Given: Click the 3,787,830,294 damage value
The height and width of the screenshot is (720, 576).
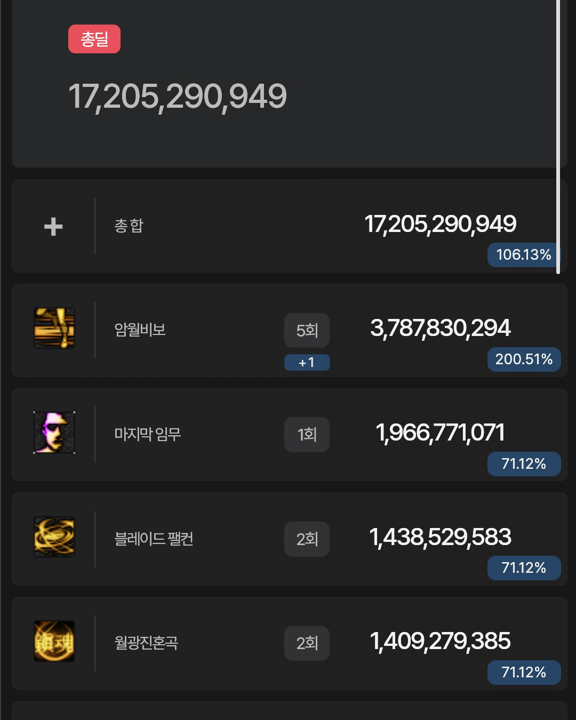Looking at the screenshot, I should pos(441,329).
